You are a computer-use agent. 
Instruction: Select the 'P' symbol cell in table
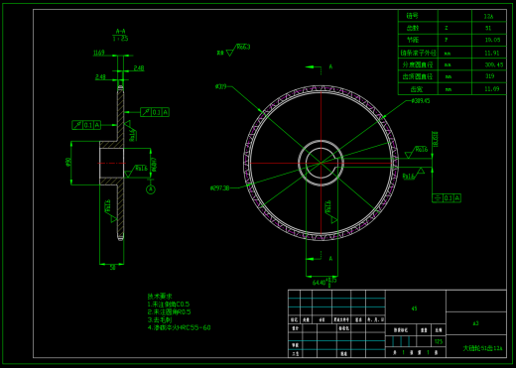454,40
